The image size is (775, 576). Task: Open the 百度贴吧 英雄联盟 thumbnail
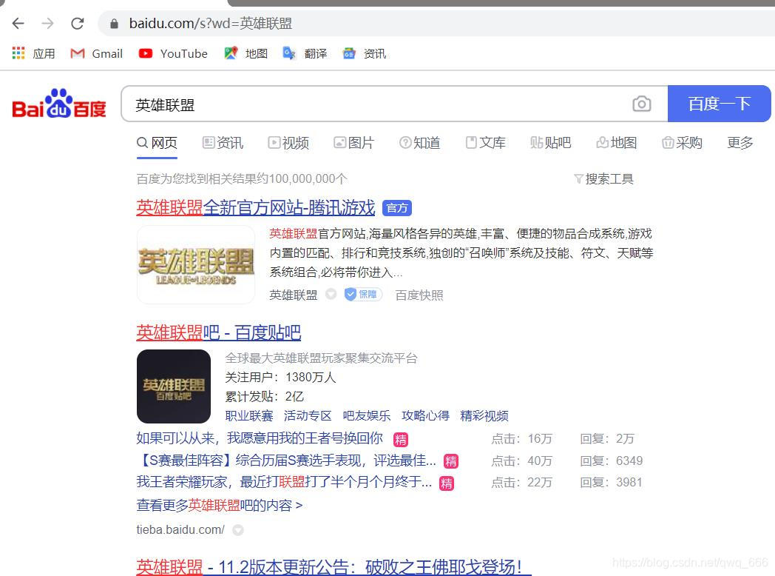point(174,386)
